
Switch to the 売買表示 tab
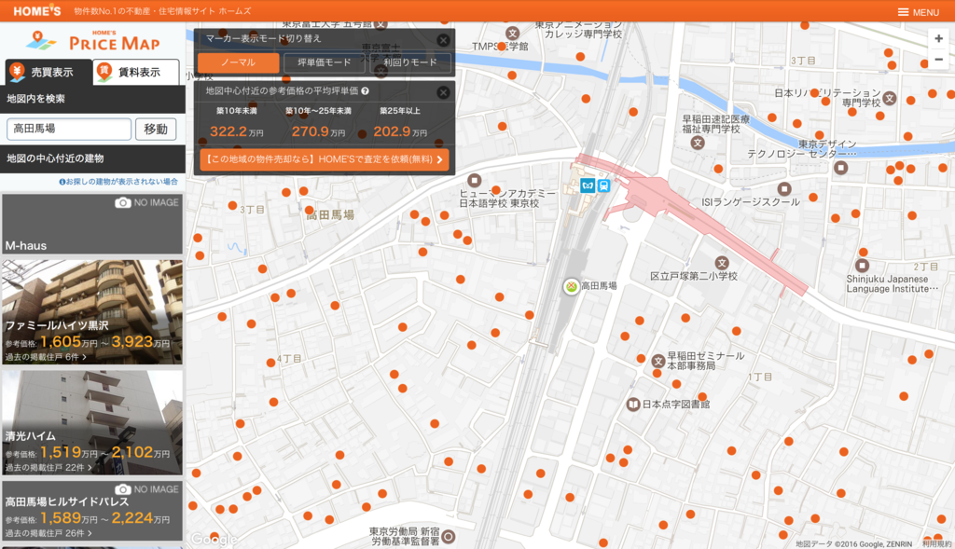(48, 72)
